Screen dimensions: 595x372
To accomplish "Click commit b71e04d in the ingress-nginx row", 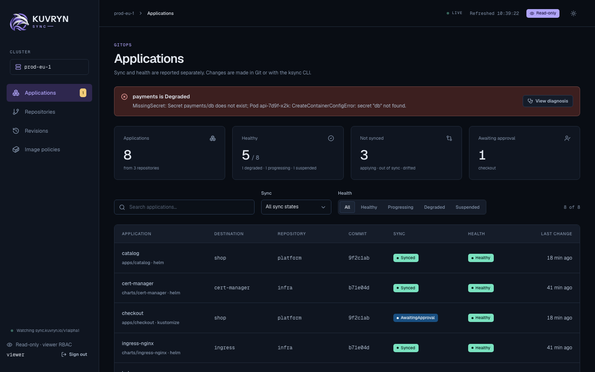I will click(x=359, y=348).
